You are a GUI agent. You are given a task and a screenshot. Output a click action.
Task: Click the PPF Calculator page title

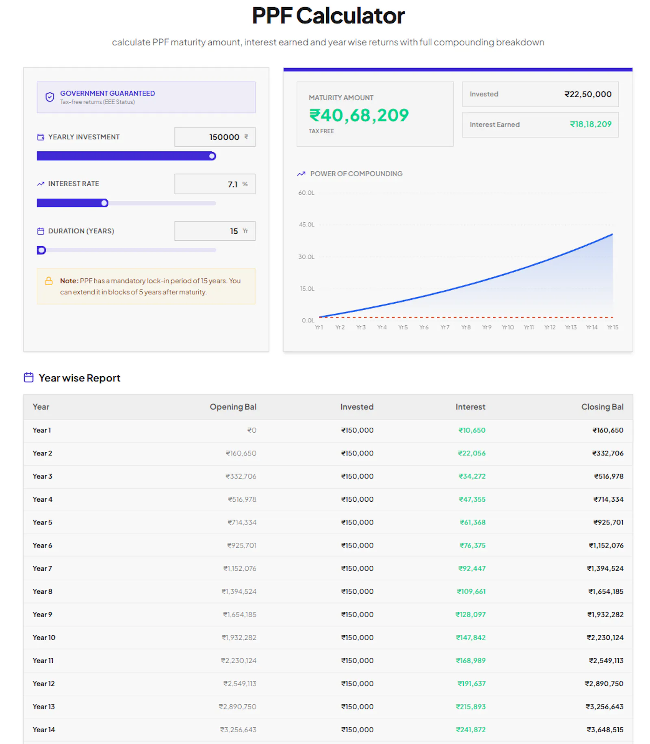[328, 15]
